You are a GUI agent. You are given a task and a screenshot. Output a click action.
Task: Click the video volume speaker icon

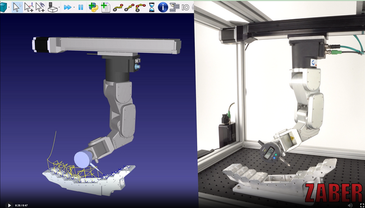click(350, 205)
